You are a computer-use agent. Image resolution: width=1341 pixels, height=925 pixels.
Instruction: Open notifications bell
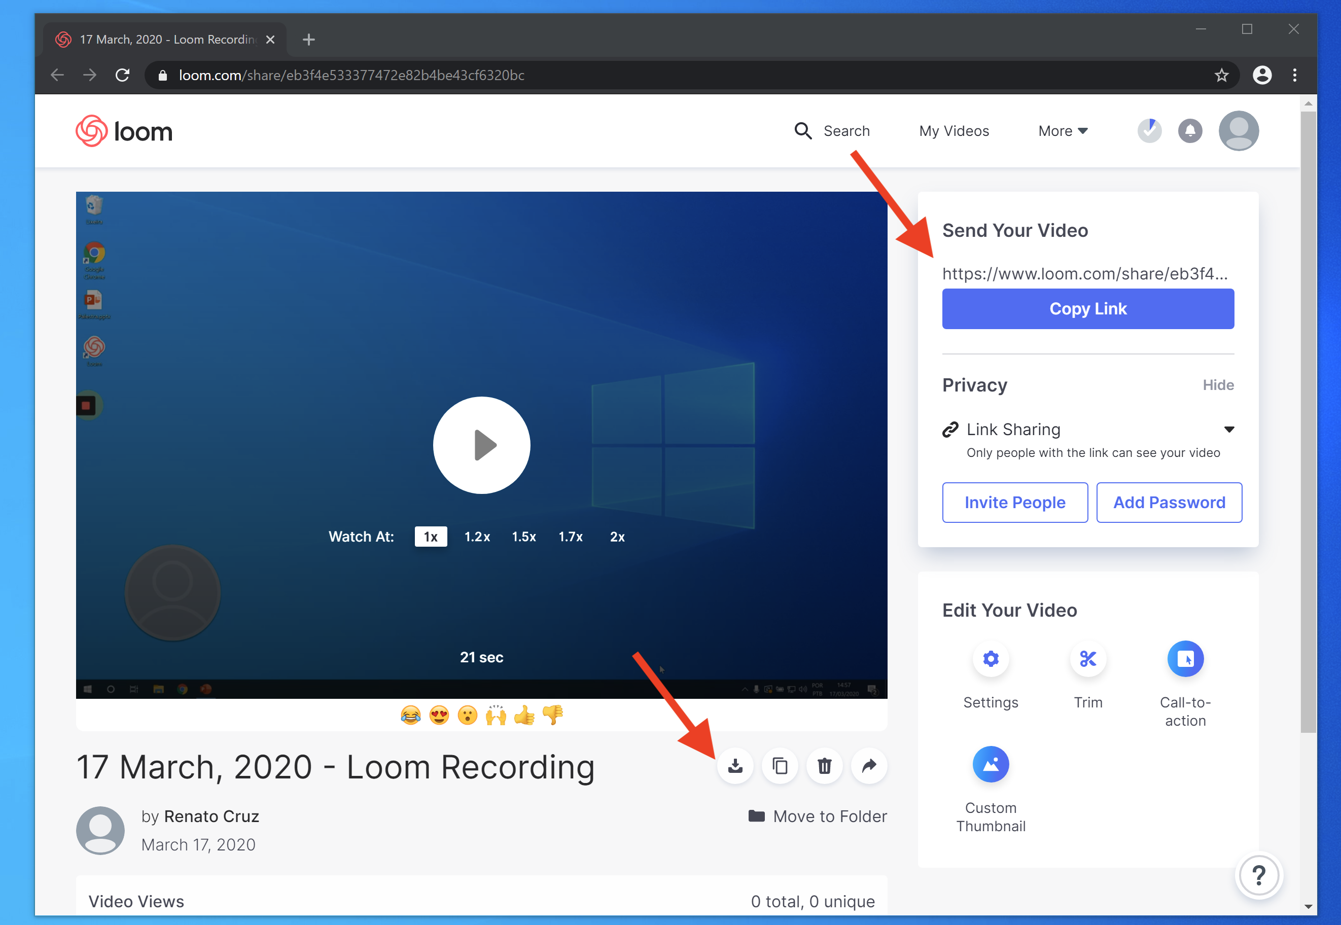(1190, 130)
